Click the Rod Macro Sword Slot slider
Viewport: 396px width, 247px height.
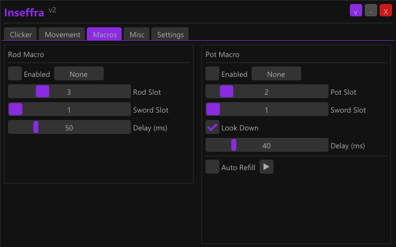[69, 110]
